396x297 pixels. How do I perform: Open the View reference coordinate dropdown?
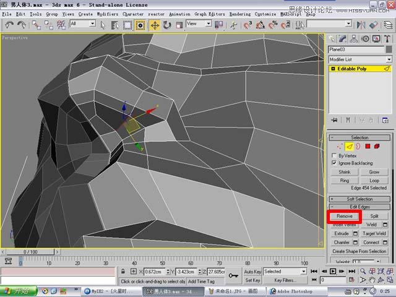(x=199, y=24)
